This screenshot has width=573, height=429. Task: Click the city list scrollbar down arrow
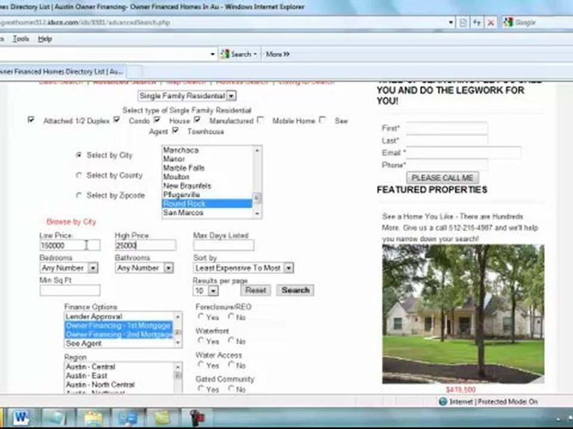[x=257, y=214]
